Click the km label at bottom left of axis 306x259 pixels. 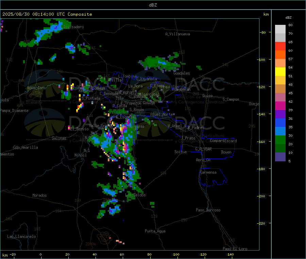(x=5, y=255)
